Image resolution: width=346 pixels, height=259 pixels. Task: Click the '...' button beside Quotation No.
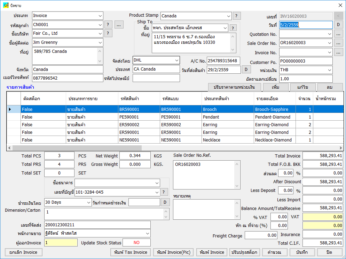click(x=338, y=34)
